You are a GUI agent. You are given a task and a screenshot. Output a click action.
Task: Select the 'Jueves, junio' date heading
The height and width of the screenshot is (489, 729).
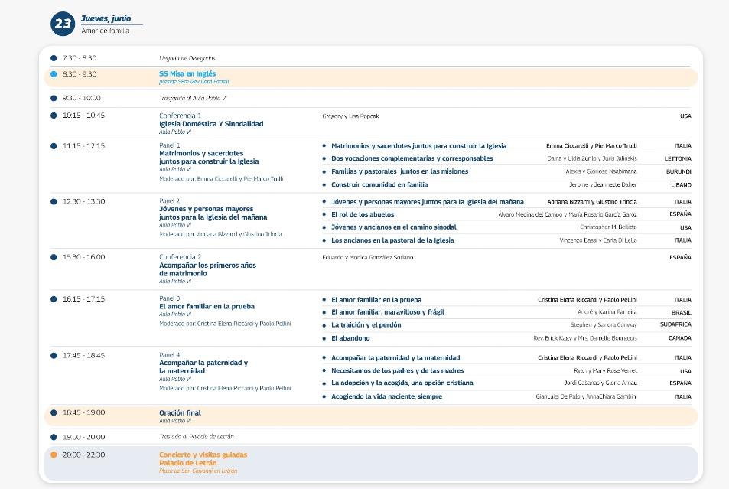[106, 18]
